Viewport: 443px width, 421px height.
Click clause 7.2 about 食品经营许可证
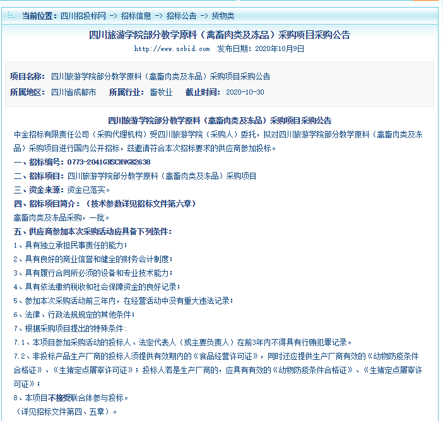point(218,370)
